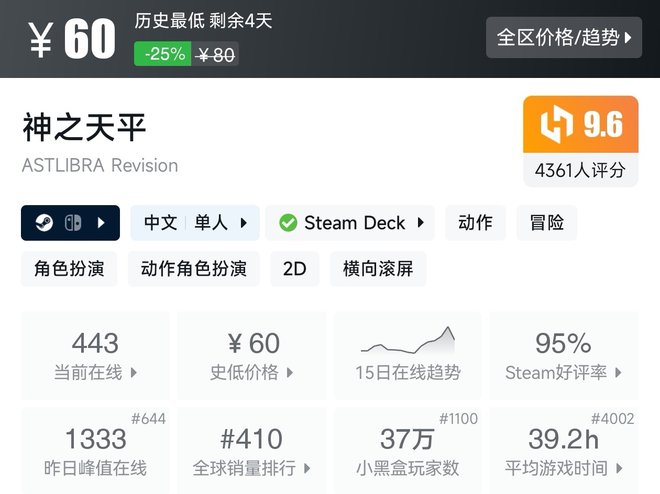Expand the platform list arrow

click(x=101, y=223)
